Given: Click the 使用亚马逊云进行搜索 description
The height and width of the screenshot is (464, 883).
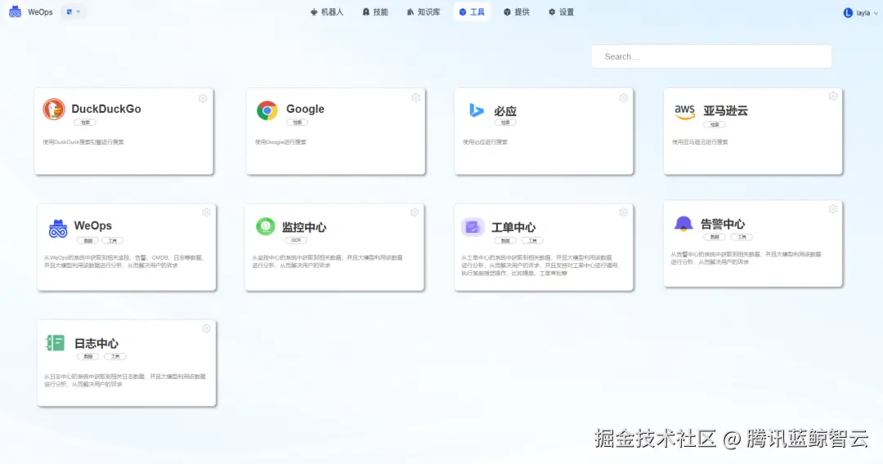Looking at the screenshot, I should click(700, 141).
